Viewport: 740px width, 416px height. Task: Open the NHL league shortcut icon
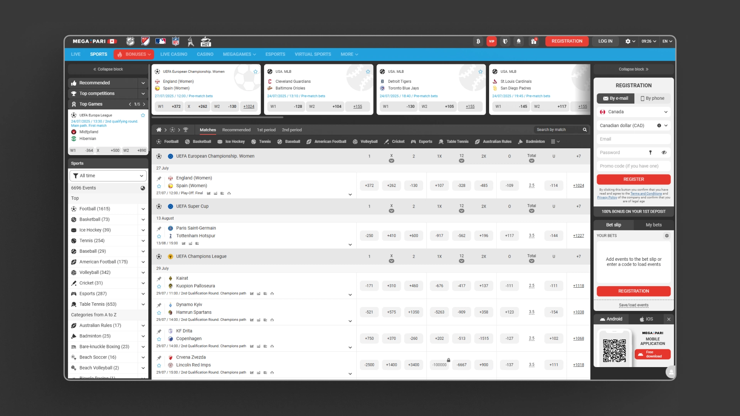coord(130,41)
